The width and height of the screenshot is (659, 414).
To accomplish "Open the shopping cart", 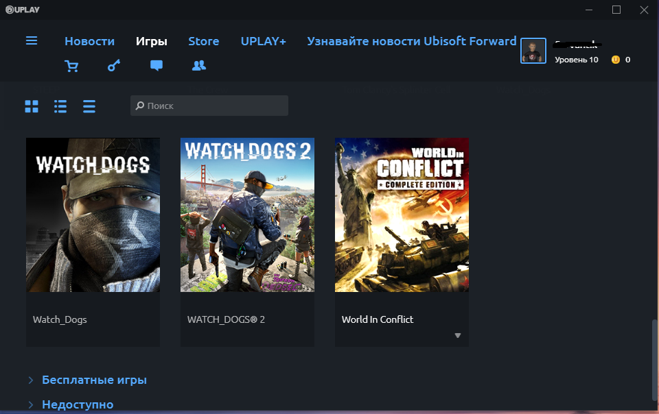I will pyautogui.click(x=71, y=66).
